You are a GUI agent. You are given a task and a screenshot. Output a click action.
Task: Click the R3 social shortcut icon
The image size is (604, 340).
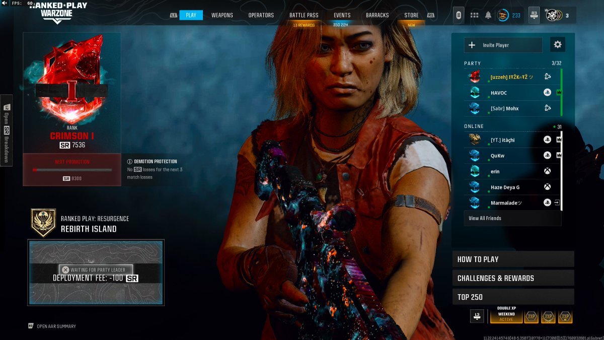534,15
